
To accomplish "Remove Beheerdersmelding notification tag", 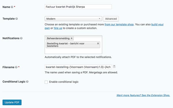I will click(x=72, y=38).
